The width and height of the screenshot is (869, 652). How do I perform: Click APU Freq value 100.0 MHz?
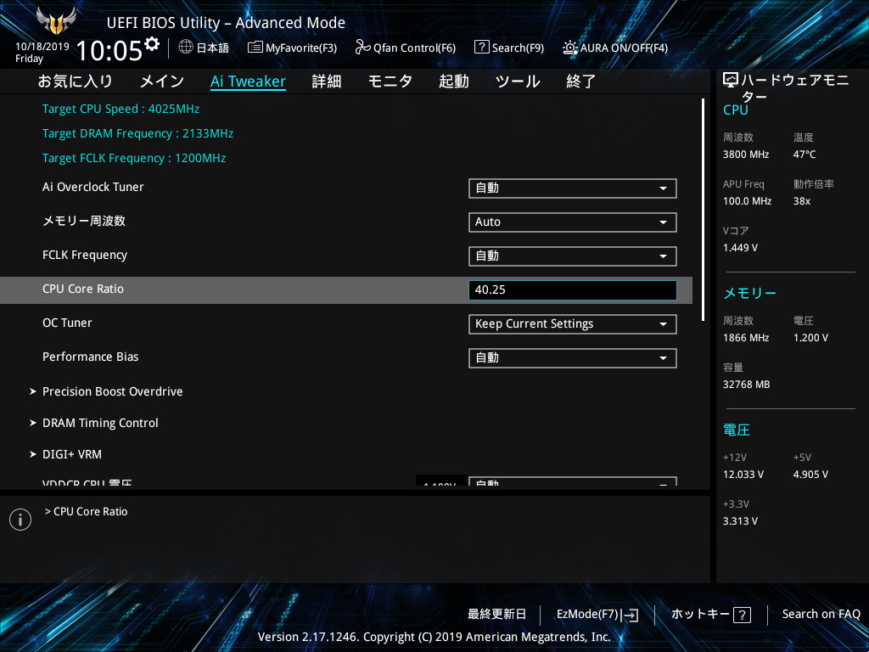747,201
